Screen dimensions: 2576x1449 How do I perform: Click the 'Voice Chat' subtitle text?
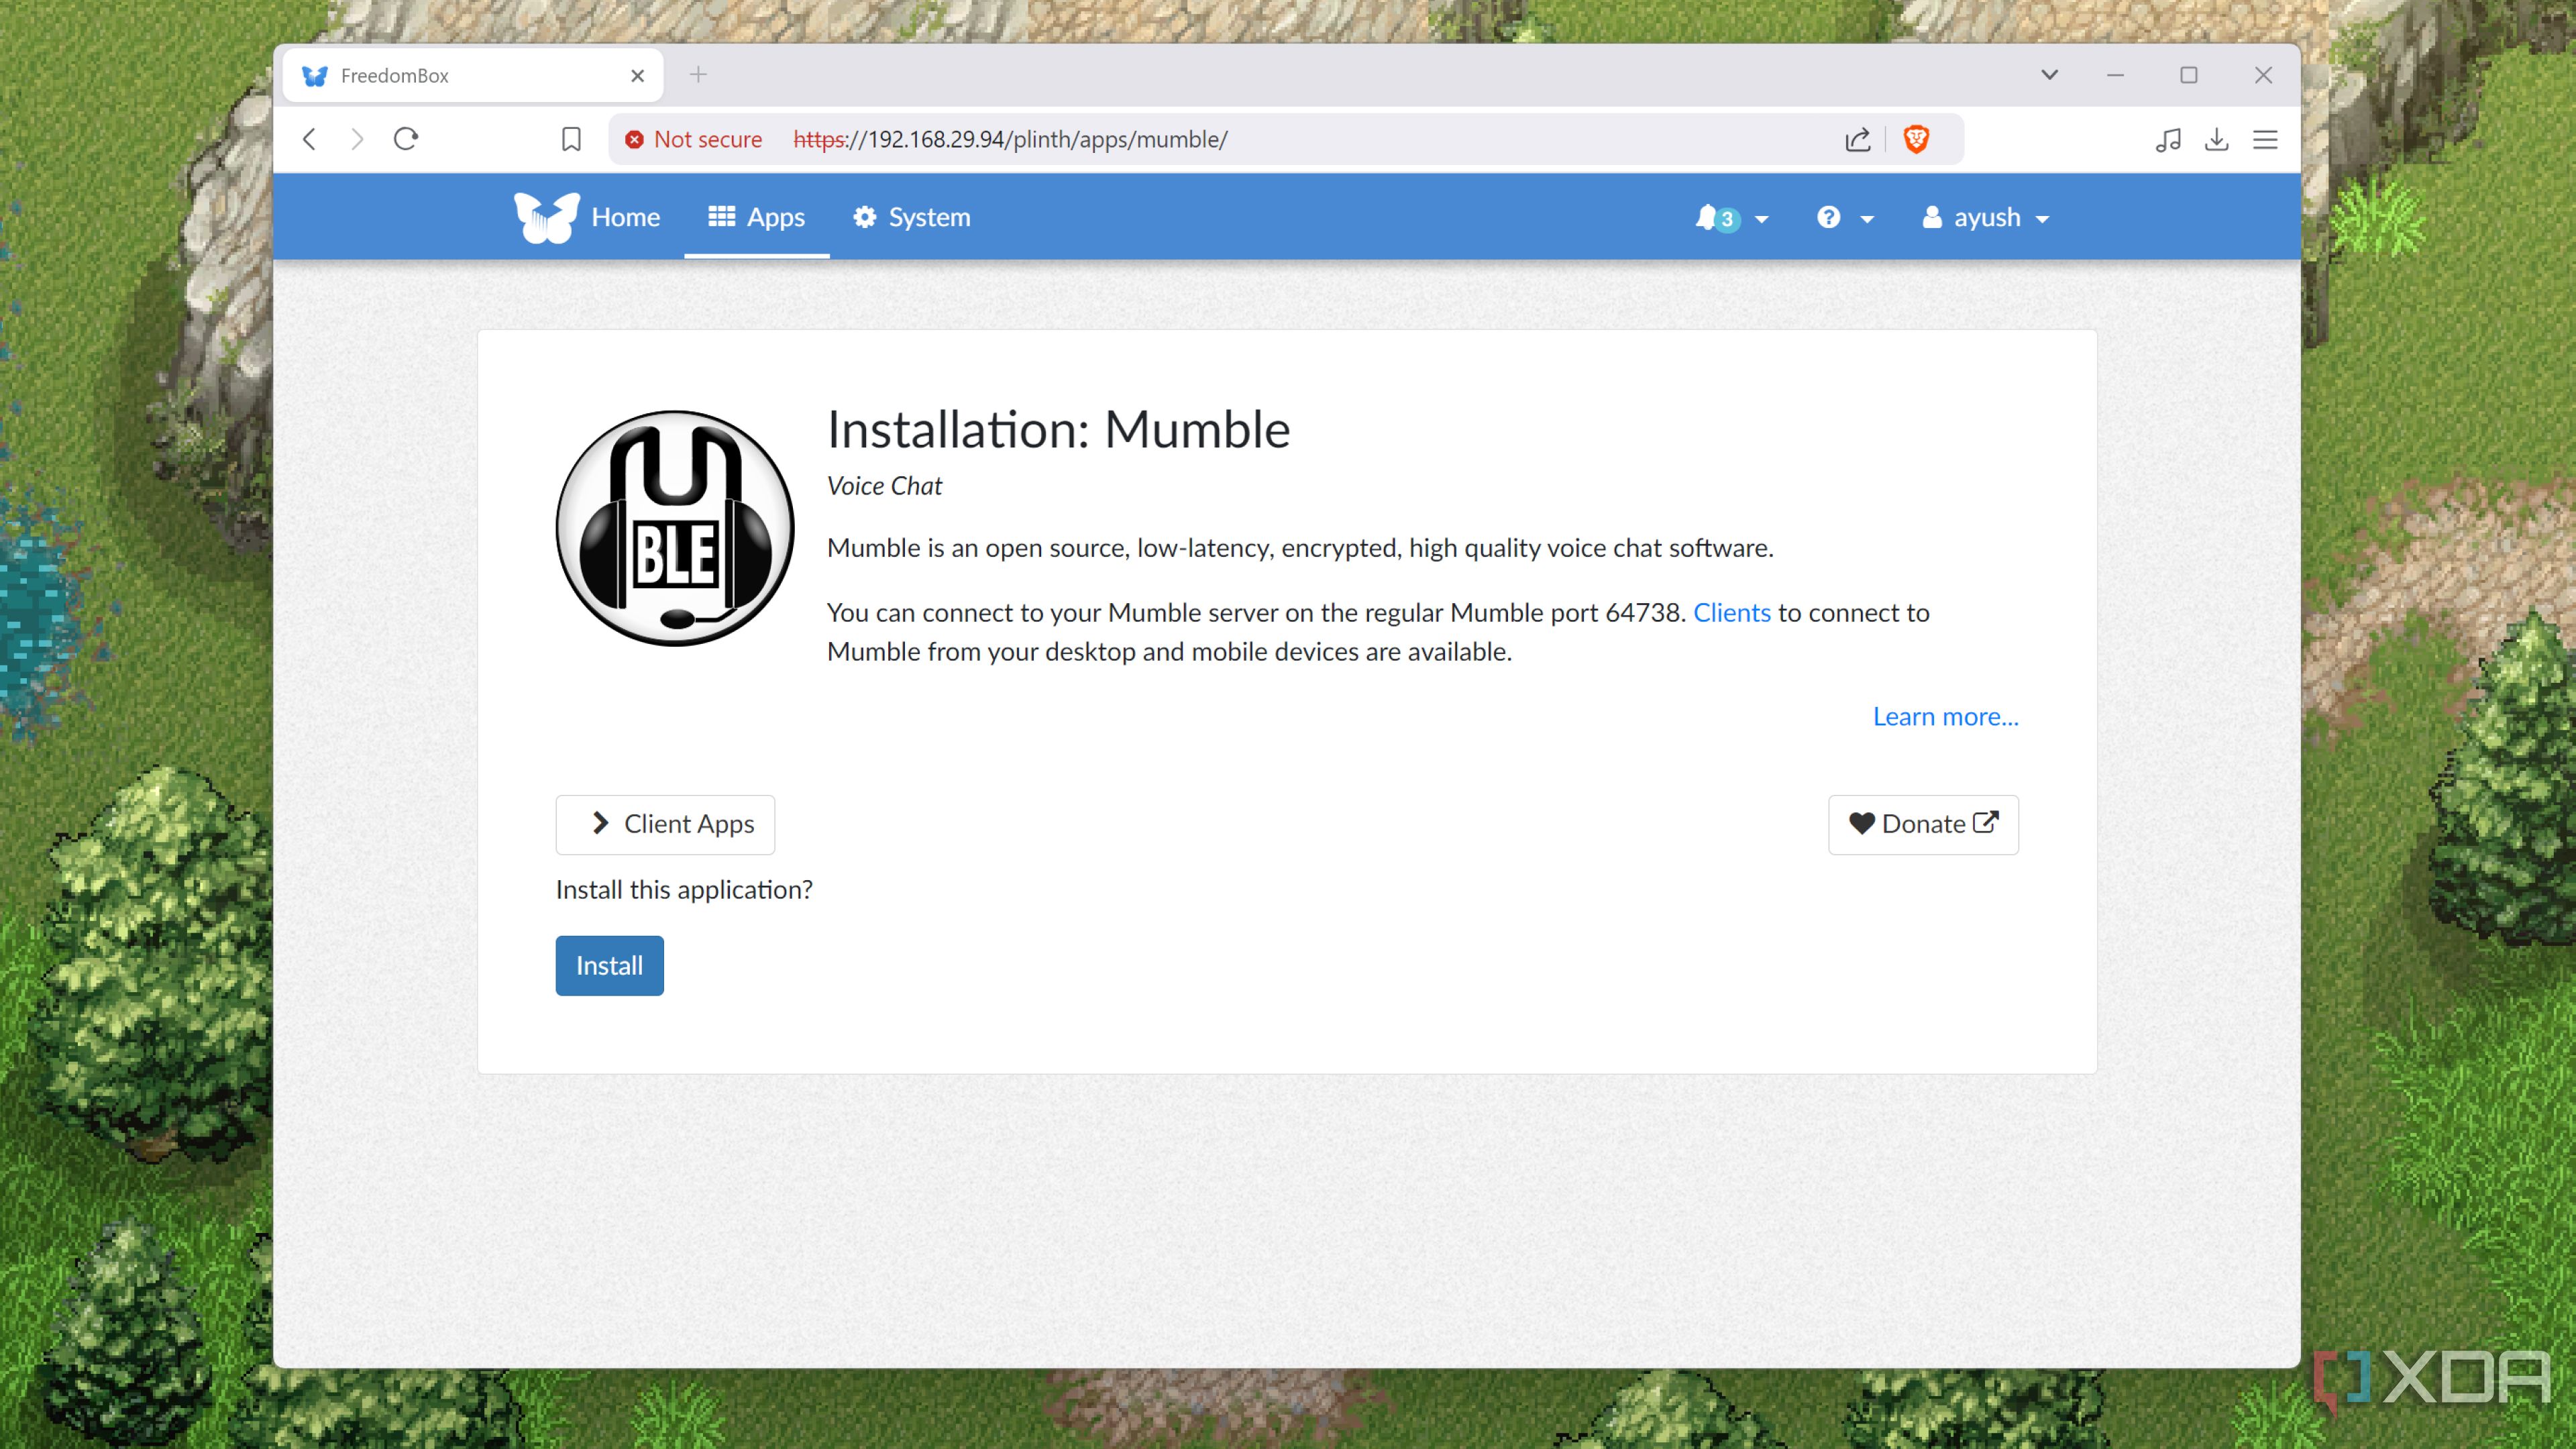pos(884,486)
